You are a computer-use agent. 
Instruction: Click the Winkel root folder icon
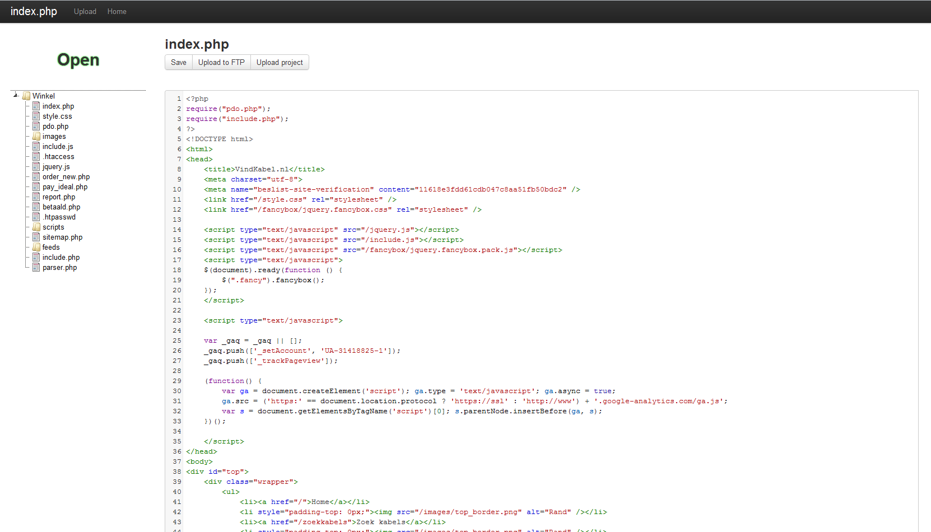[26, 96]
